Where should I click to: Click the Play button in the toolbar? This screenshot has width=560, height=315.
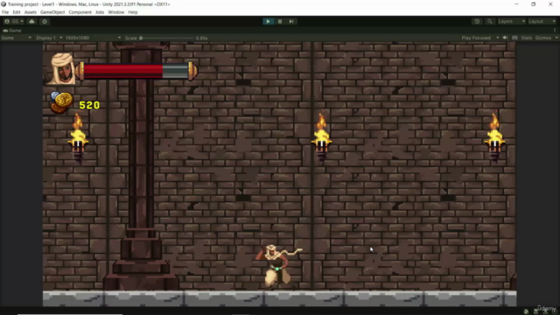(269, 21)
